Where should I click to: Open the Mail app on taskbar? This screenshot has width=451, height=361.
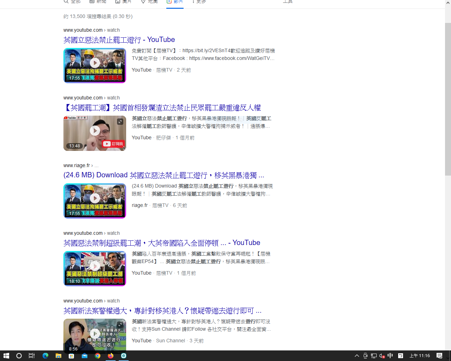pos(85,356)
